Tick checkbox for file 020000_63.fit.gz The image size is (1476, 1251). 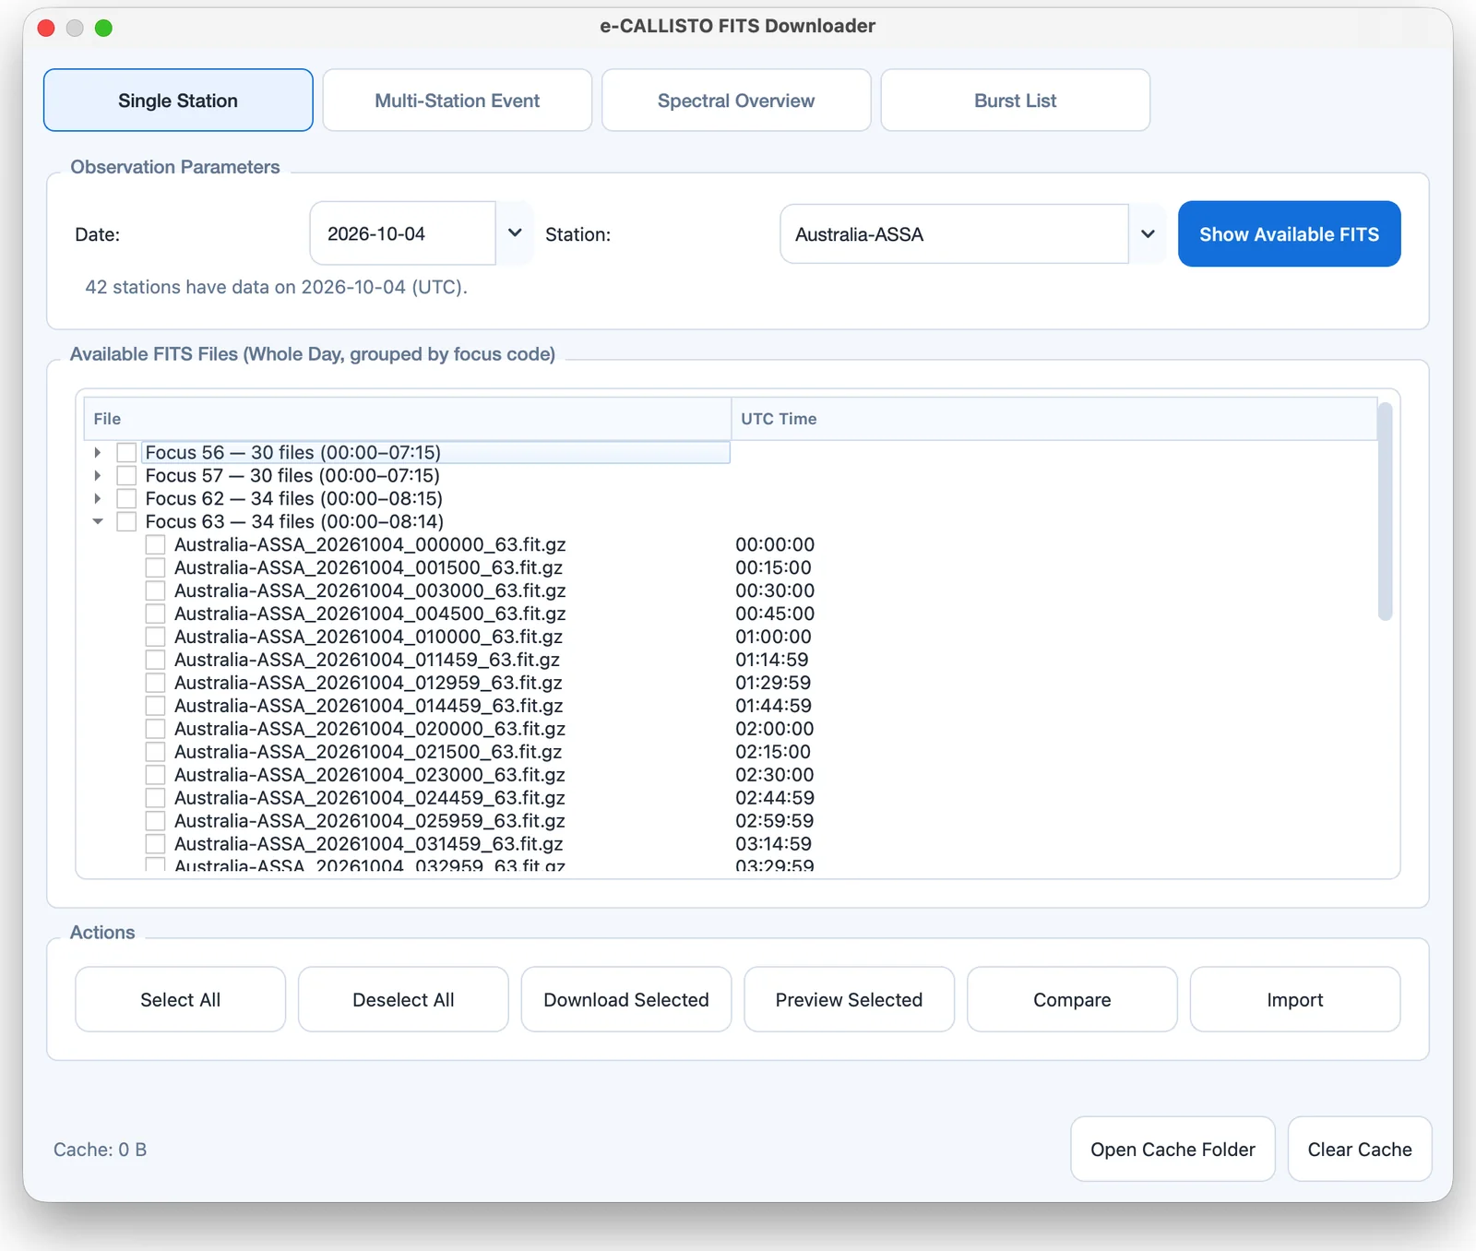[x=156, y=729]
